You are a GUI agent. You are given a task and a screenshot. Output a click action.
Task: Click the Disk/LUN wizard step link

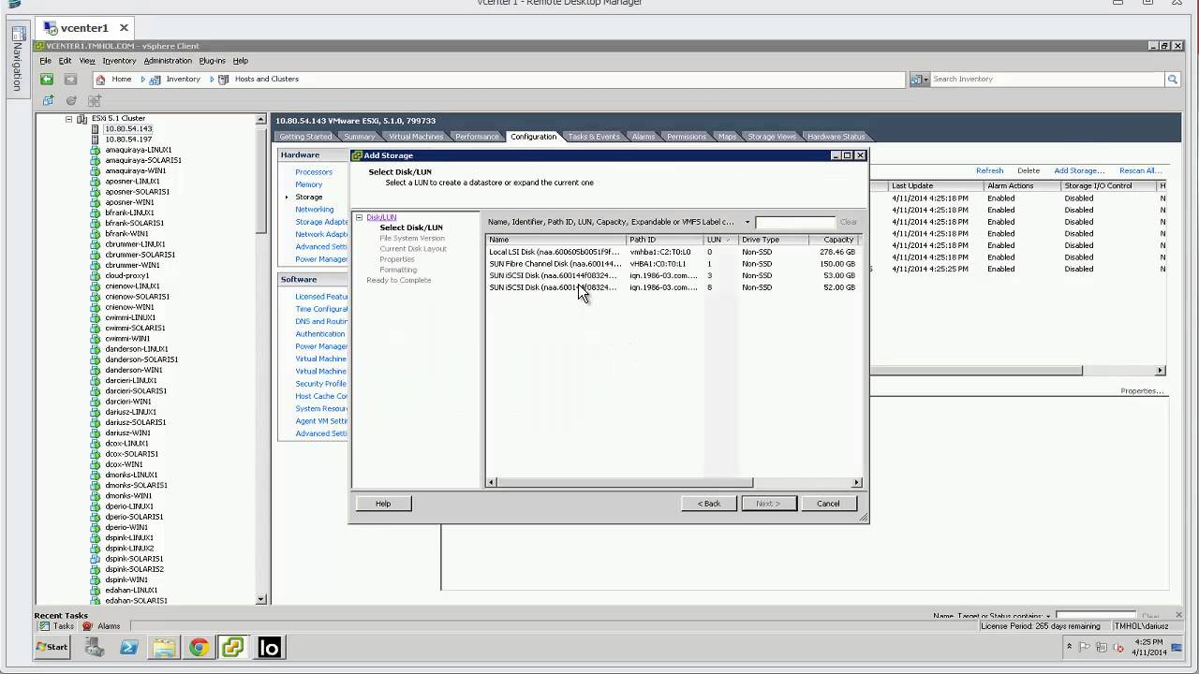tap(381, 217)
